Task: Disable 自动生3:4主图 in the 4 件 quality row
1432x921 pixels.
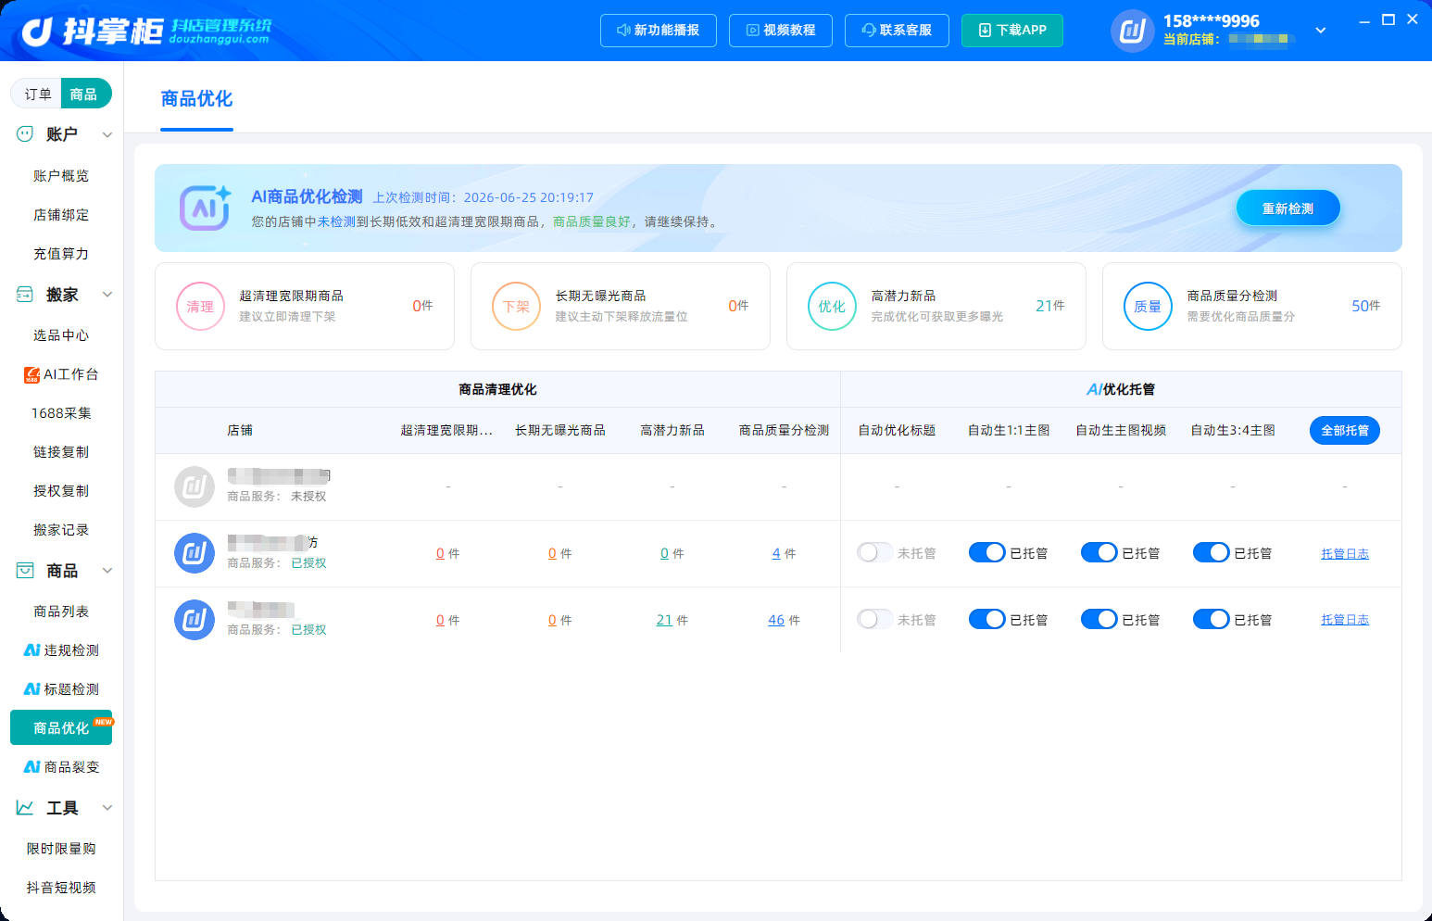Action: pos(1211,553)
